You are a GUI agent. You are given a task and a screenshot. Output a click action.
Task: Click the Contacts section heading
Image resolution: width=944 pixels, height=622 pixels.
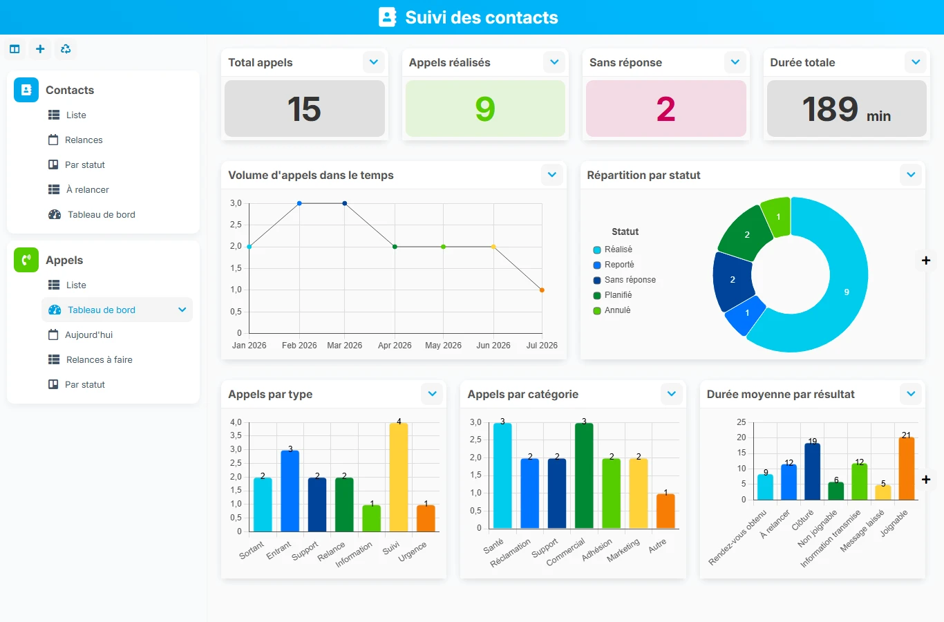[x=70, y=90]
